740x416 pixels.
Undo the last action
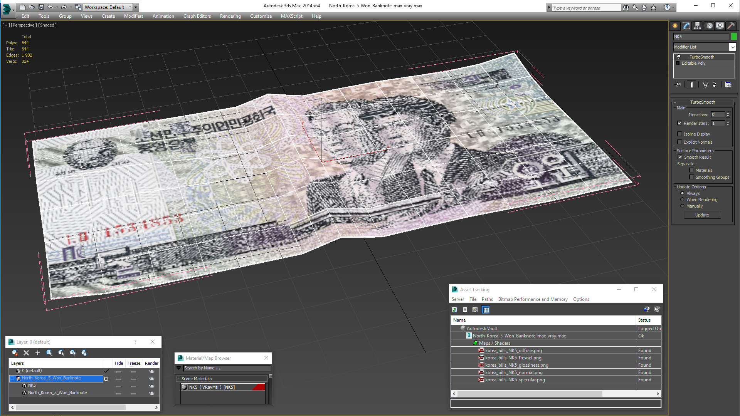click(x=50, y=7)
